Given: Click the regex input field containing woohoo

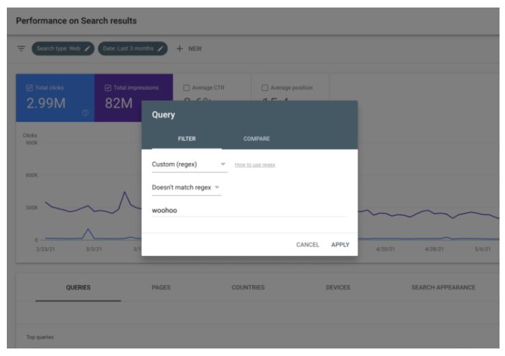Looking at the screenshot, I should point(249,210).
